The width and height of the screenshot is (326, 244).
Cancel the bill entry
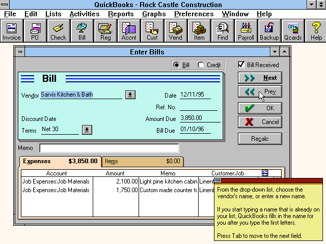click(260, 122)
